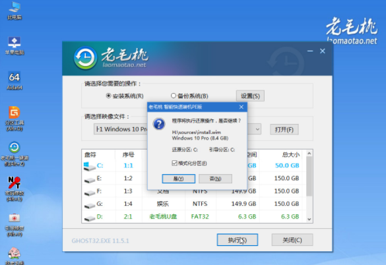
Task: Select the 1:2 cell in E: row
Action: tap(128, 179)
